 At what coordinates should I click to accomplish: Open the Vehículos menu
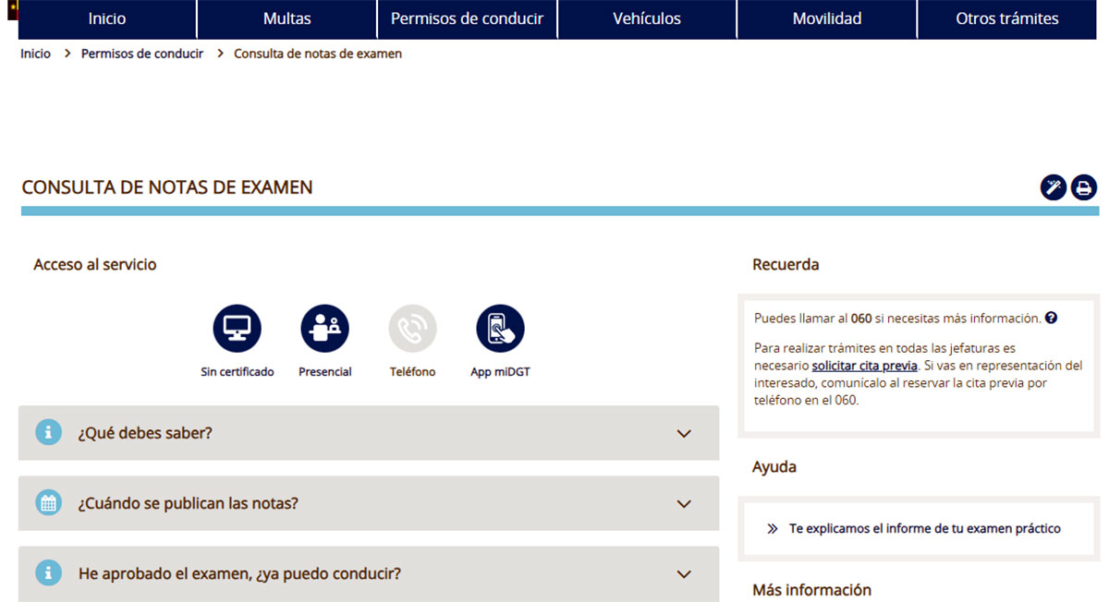[x=646, y=18]
